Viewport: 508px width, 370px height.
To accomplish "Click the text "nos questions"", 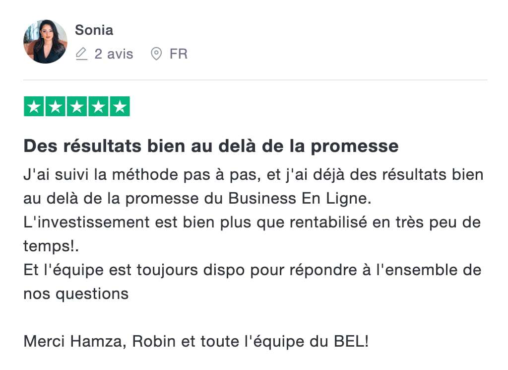I will (76, 294).
